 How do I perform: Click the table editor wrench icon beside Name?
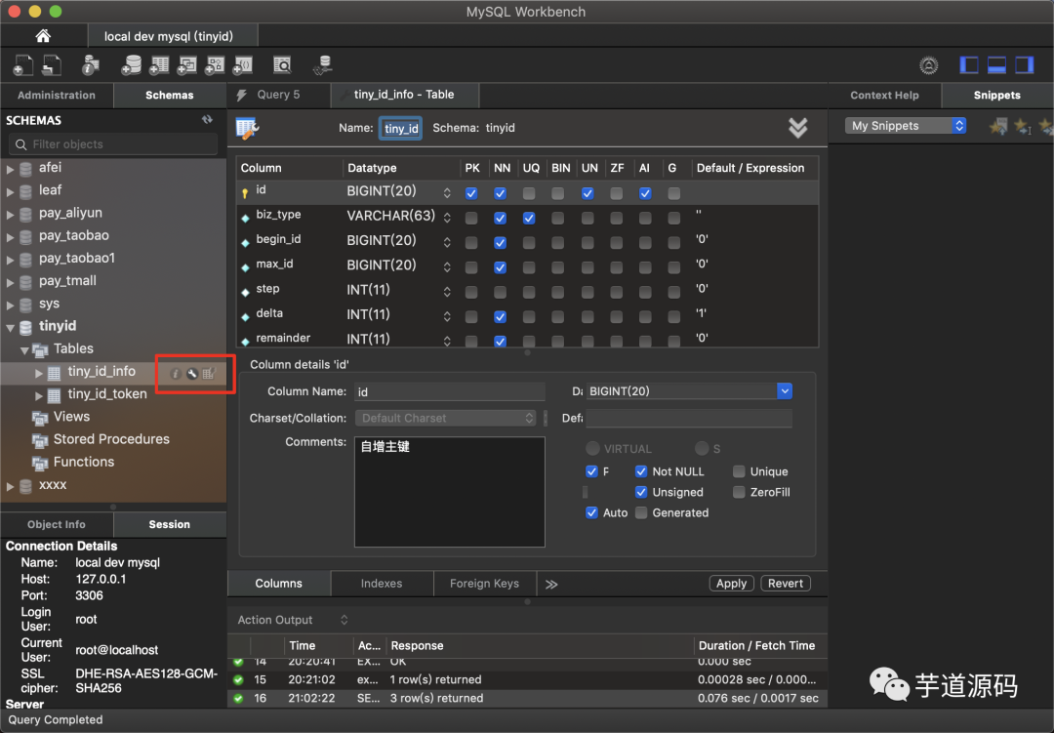247,128
